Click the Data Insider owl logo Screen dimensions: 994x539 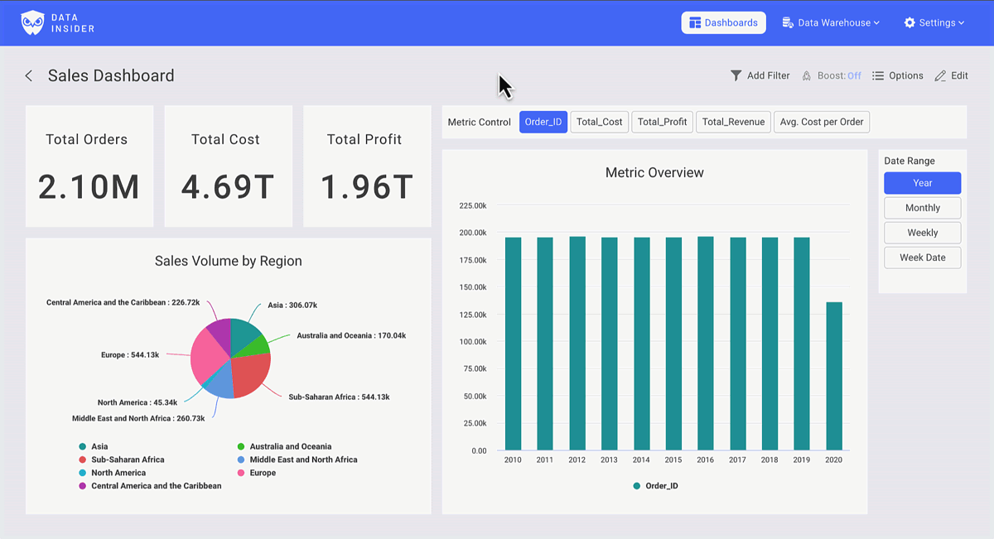(34, 22)
